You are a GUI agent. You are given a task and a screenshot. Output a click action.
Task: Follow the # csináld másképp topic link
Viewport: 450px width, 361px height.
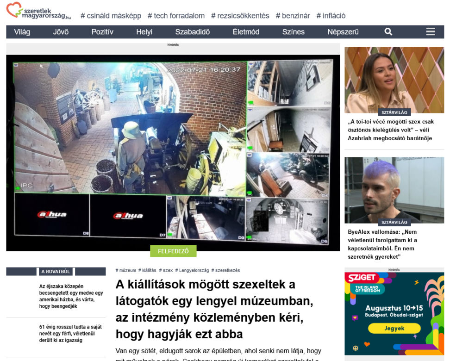(111, 16)
